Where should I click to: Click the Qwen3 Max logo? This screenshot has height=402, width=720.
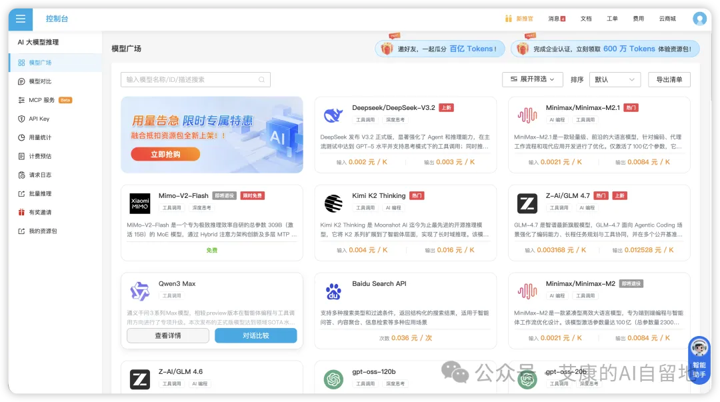[139, 291]
